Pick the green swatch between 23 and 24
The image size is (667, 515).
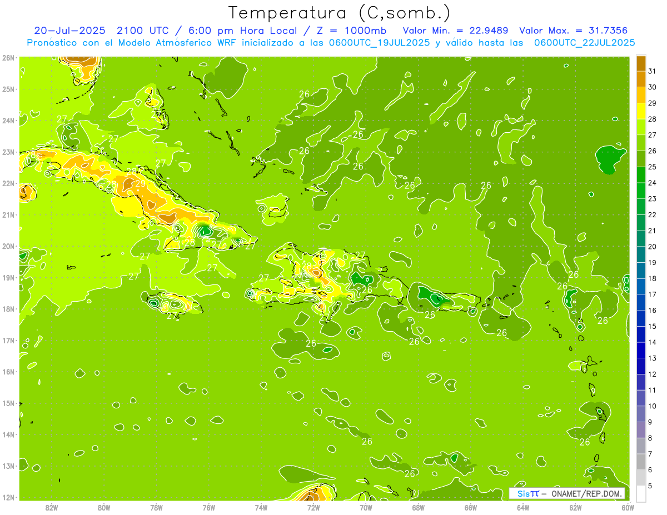point(641,191)
